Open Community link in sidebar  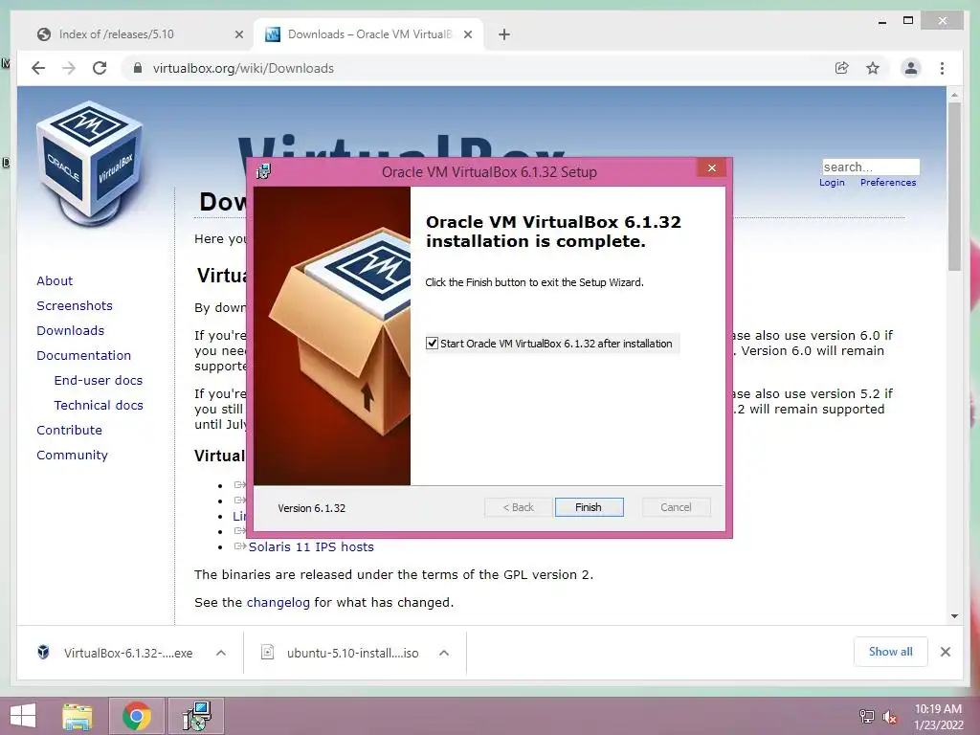(x=72, y=456)
